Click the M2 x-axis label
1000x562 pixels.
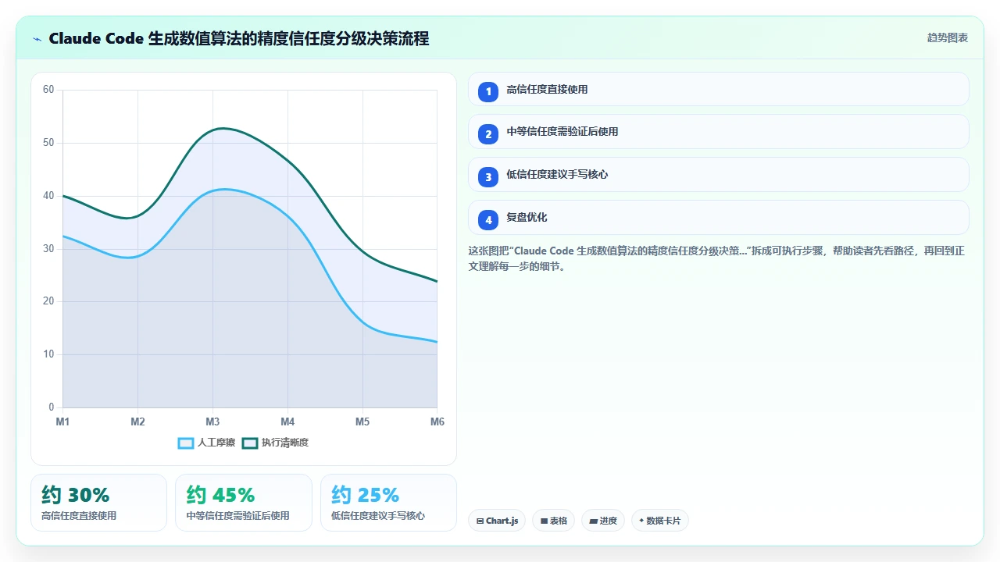click(x=137, y=421)
